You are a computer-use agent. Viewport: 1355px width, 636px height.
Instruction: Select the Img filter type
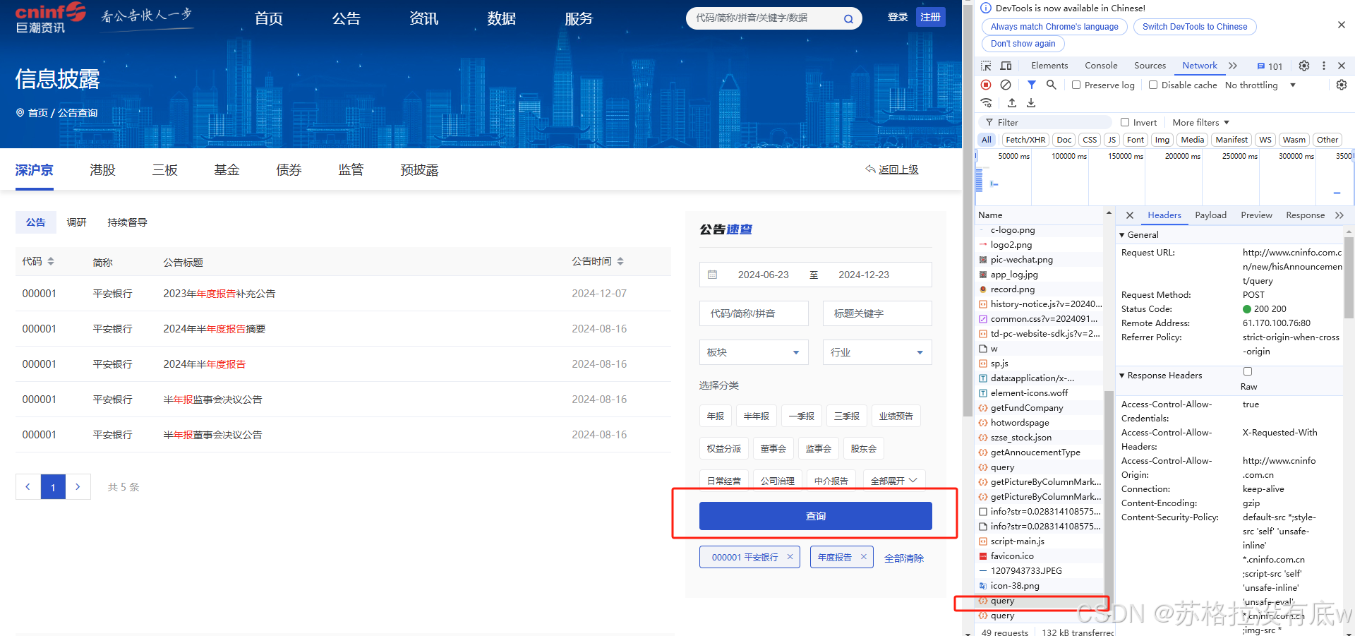coord(1162,140)
